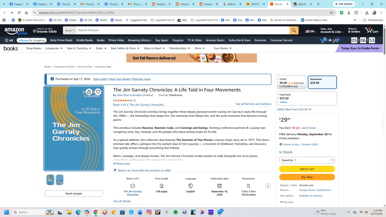Open the Best Sellers & More menu

125,48
